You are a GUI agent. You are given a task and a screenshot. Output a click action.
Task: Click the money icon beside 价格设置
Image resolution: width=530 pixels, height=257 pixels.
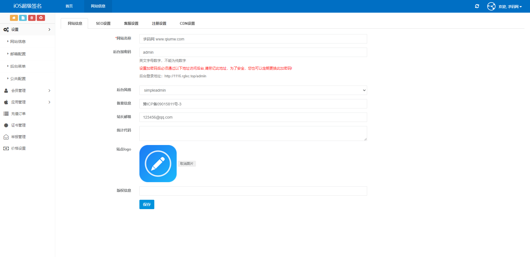pyautogui.click(x=6, y=148)
